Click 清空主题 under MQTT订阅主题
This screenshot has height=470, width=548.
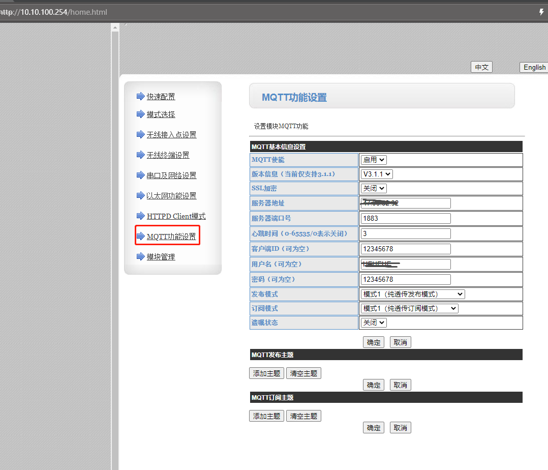[303, 416]
